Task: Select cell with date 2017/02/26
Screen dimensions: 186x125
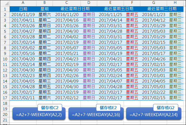Action: click(x=67, y=76)
